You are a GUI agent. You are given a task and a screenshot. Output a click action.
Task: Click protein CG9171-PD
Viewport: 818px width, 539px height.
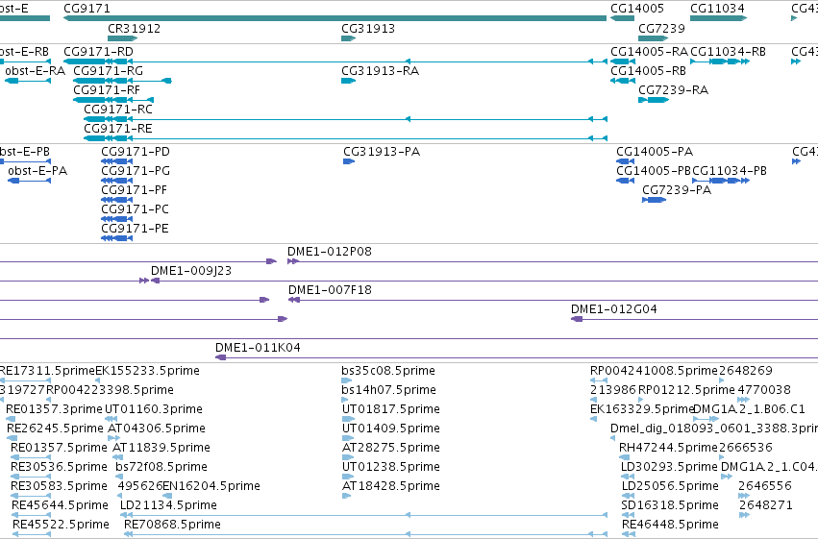point(136,152)
